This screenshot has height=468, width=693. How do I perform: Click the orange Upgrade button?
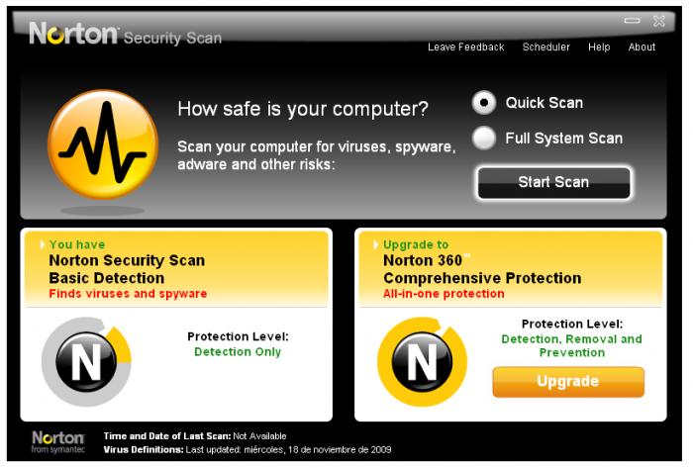pos(567,381)
